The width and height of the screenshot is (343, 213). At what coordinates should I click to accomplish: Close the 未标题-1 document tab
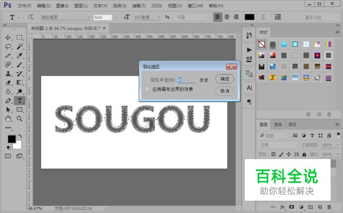[105, 28]
